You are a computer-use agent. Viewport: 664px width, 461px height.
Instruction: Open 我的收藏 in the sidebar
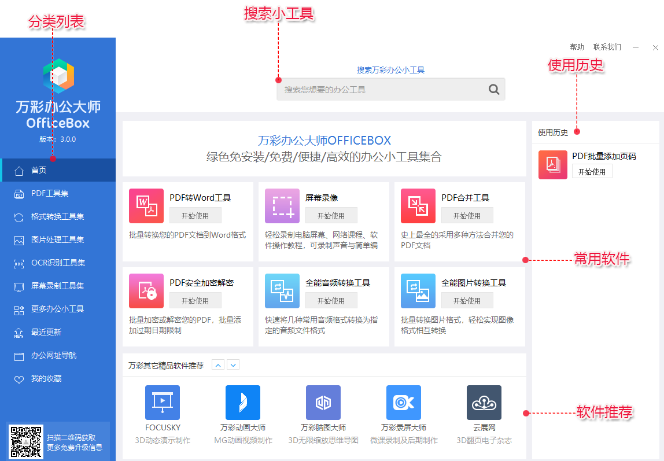pos(46,378)
